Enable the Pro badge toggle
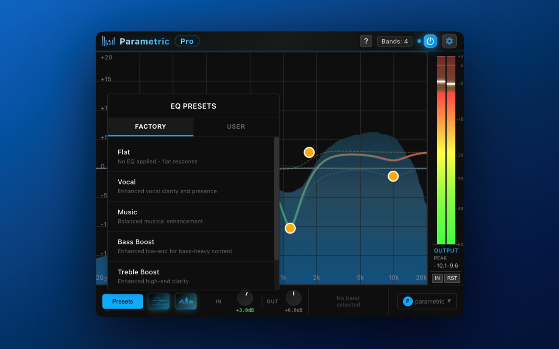 click(x=186, y=41)
